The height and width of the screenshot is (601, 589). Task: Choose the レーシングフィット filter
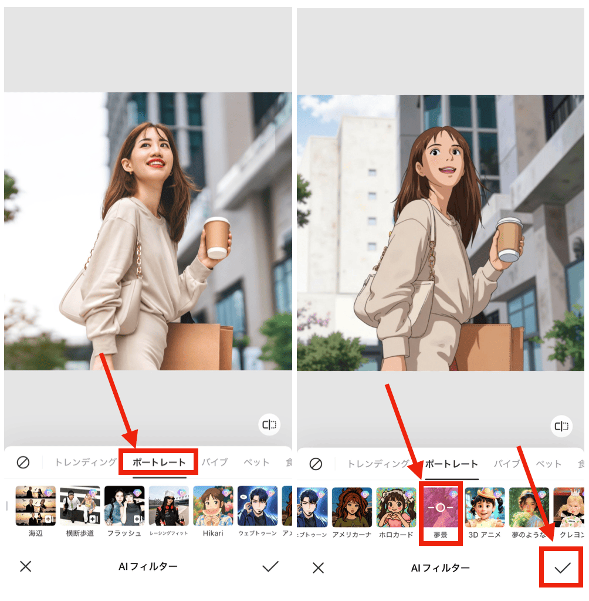coord(168,508)
